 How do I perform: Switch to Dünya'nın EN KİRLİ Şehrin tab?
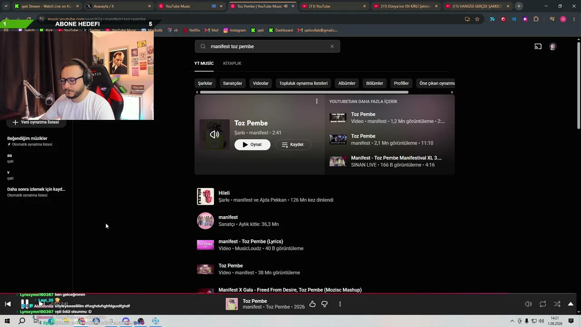tap(406, 6)
